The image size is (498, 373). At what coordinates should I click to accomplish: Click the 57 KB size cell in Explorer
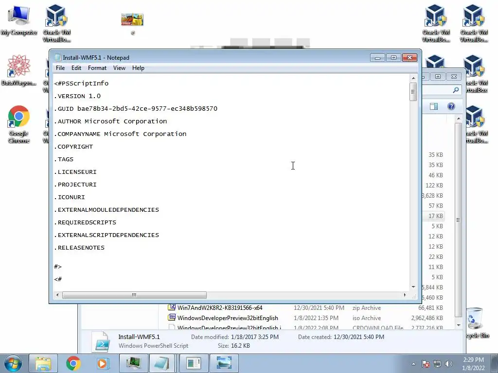[435, 206]
